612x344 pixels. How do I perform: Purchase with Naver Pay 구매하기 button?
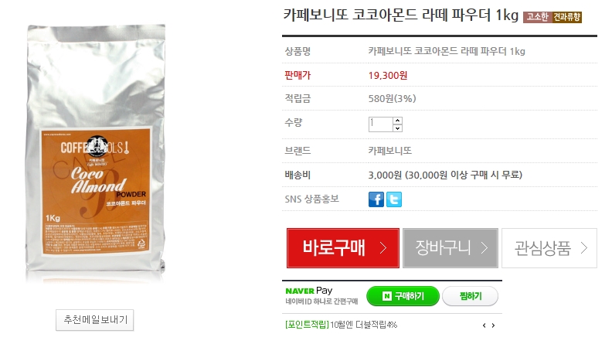click(x=403, y=296)
